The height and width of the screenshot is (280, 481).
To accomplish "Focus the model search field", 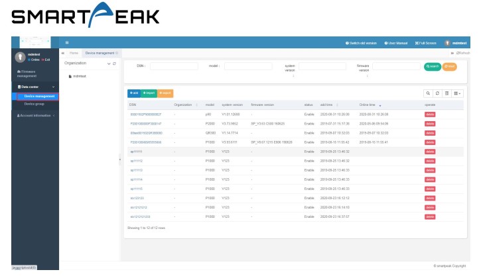I will click(248, 66).
